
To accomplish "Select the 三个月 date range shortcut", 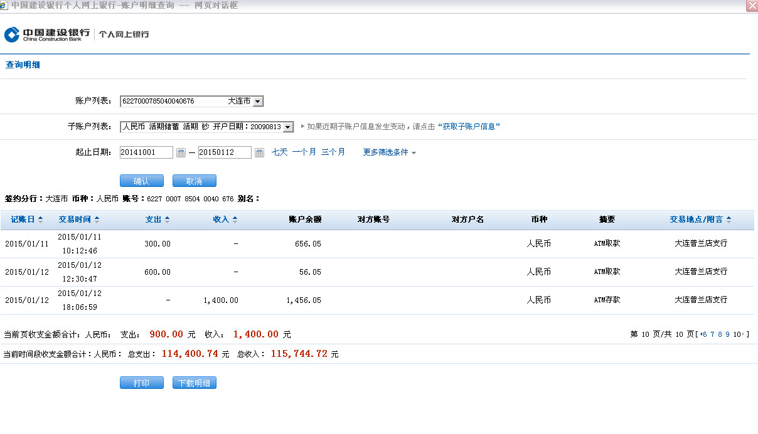I will (333, 152).
